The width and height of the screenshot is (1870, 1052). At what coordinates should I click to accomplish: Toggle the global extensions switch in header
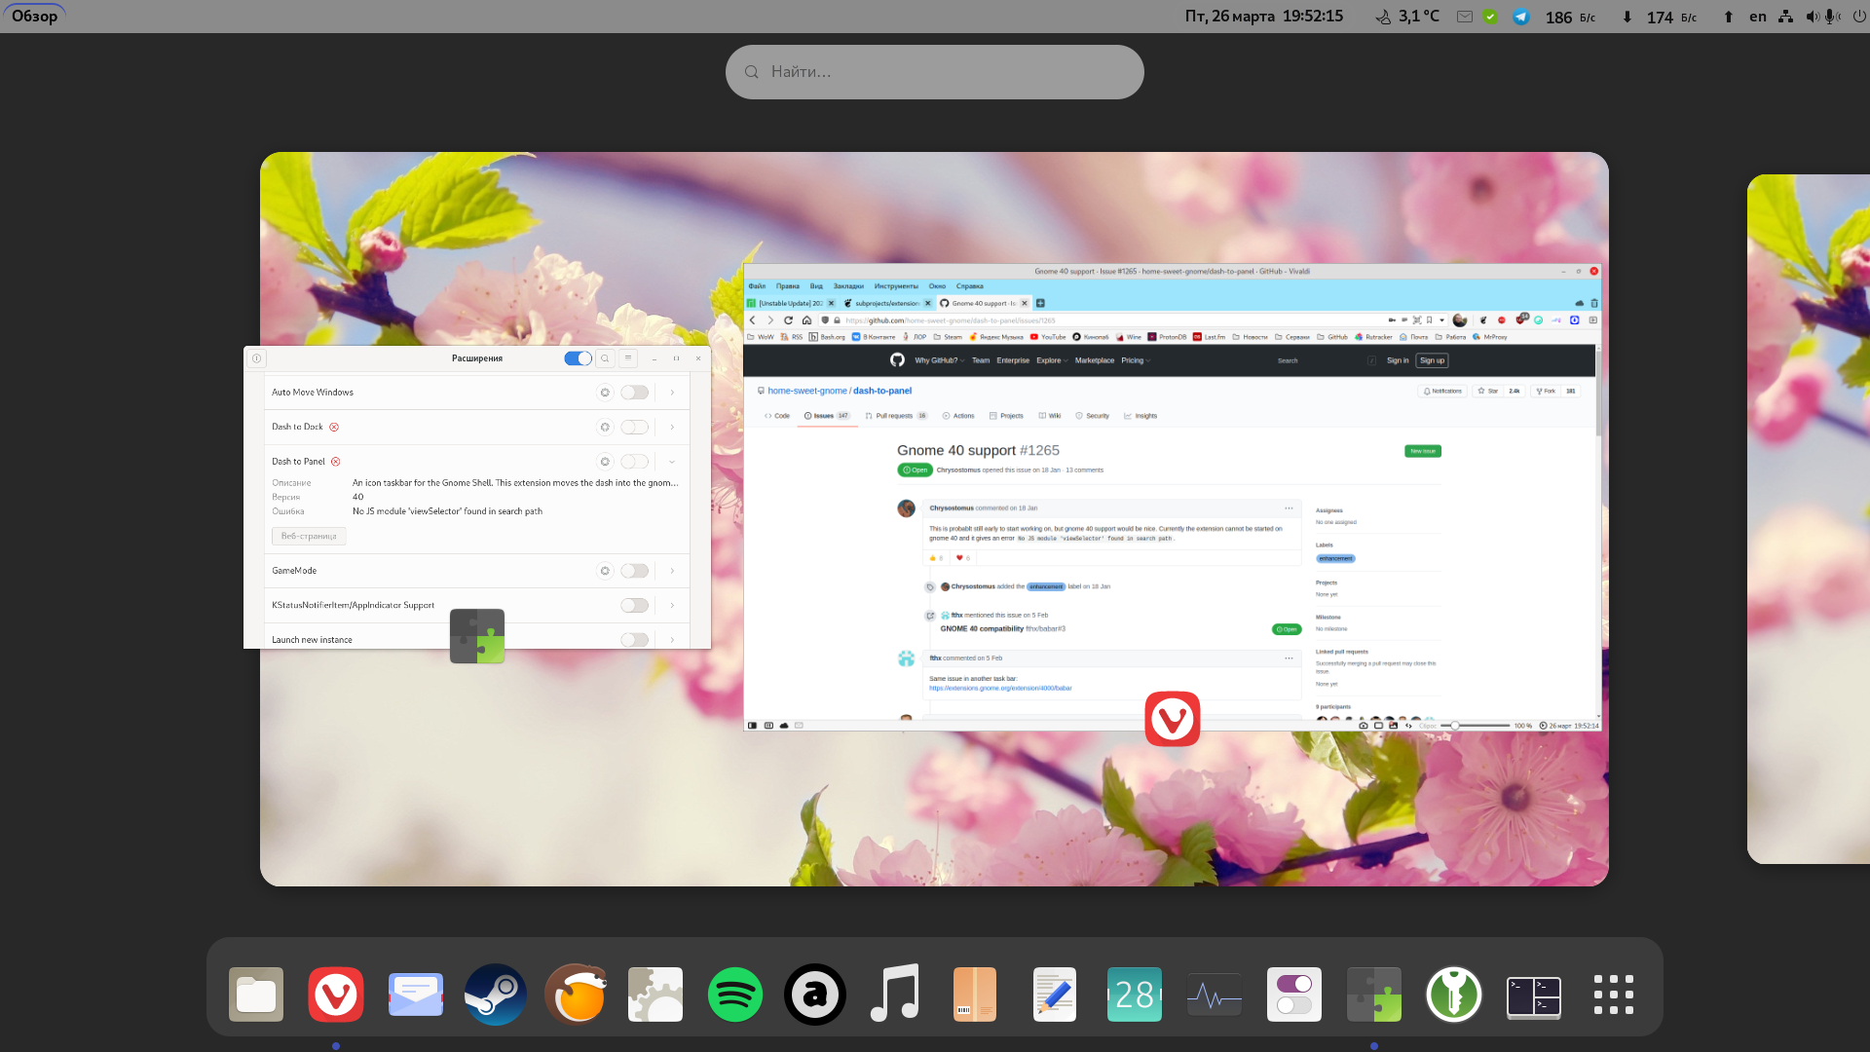pos(578,358)
